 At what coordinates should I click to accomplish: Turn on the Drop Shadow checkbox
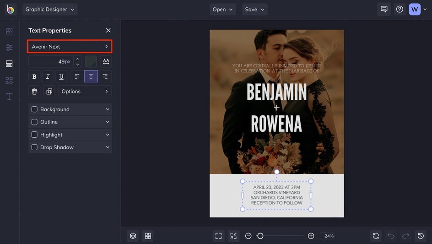pos(34,147)
